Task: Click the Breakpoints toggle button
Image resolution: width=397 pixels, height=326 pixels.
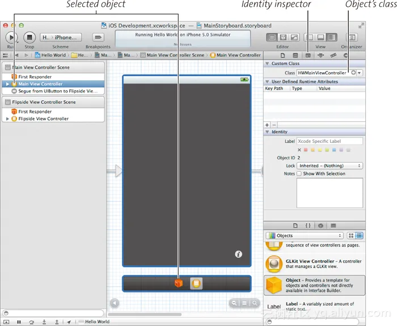Action: (x=98, y=37)
